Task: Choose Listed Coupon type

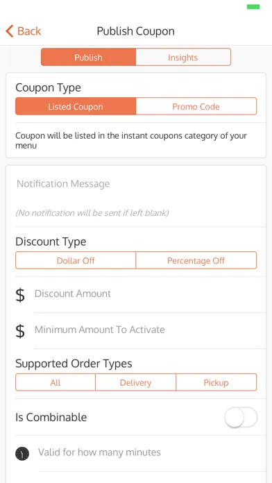Action: [x=76, y=106]
